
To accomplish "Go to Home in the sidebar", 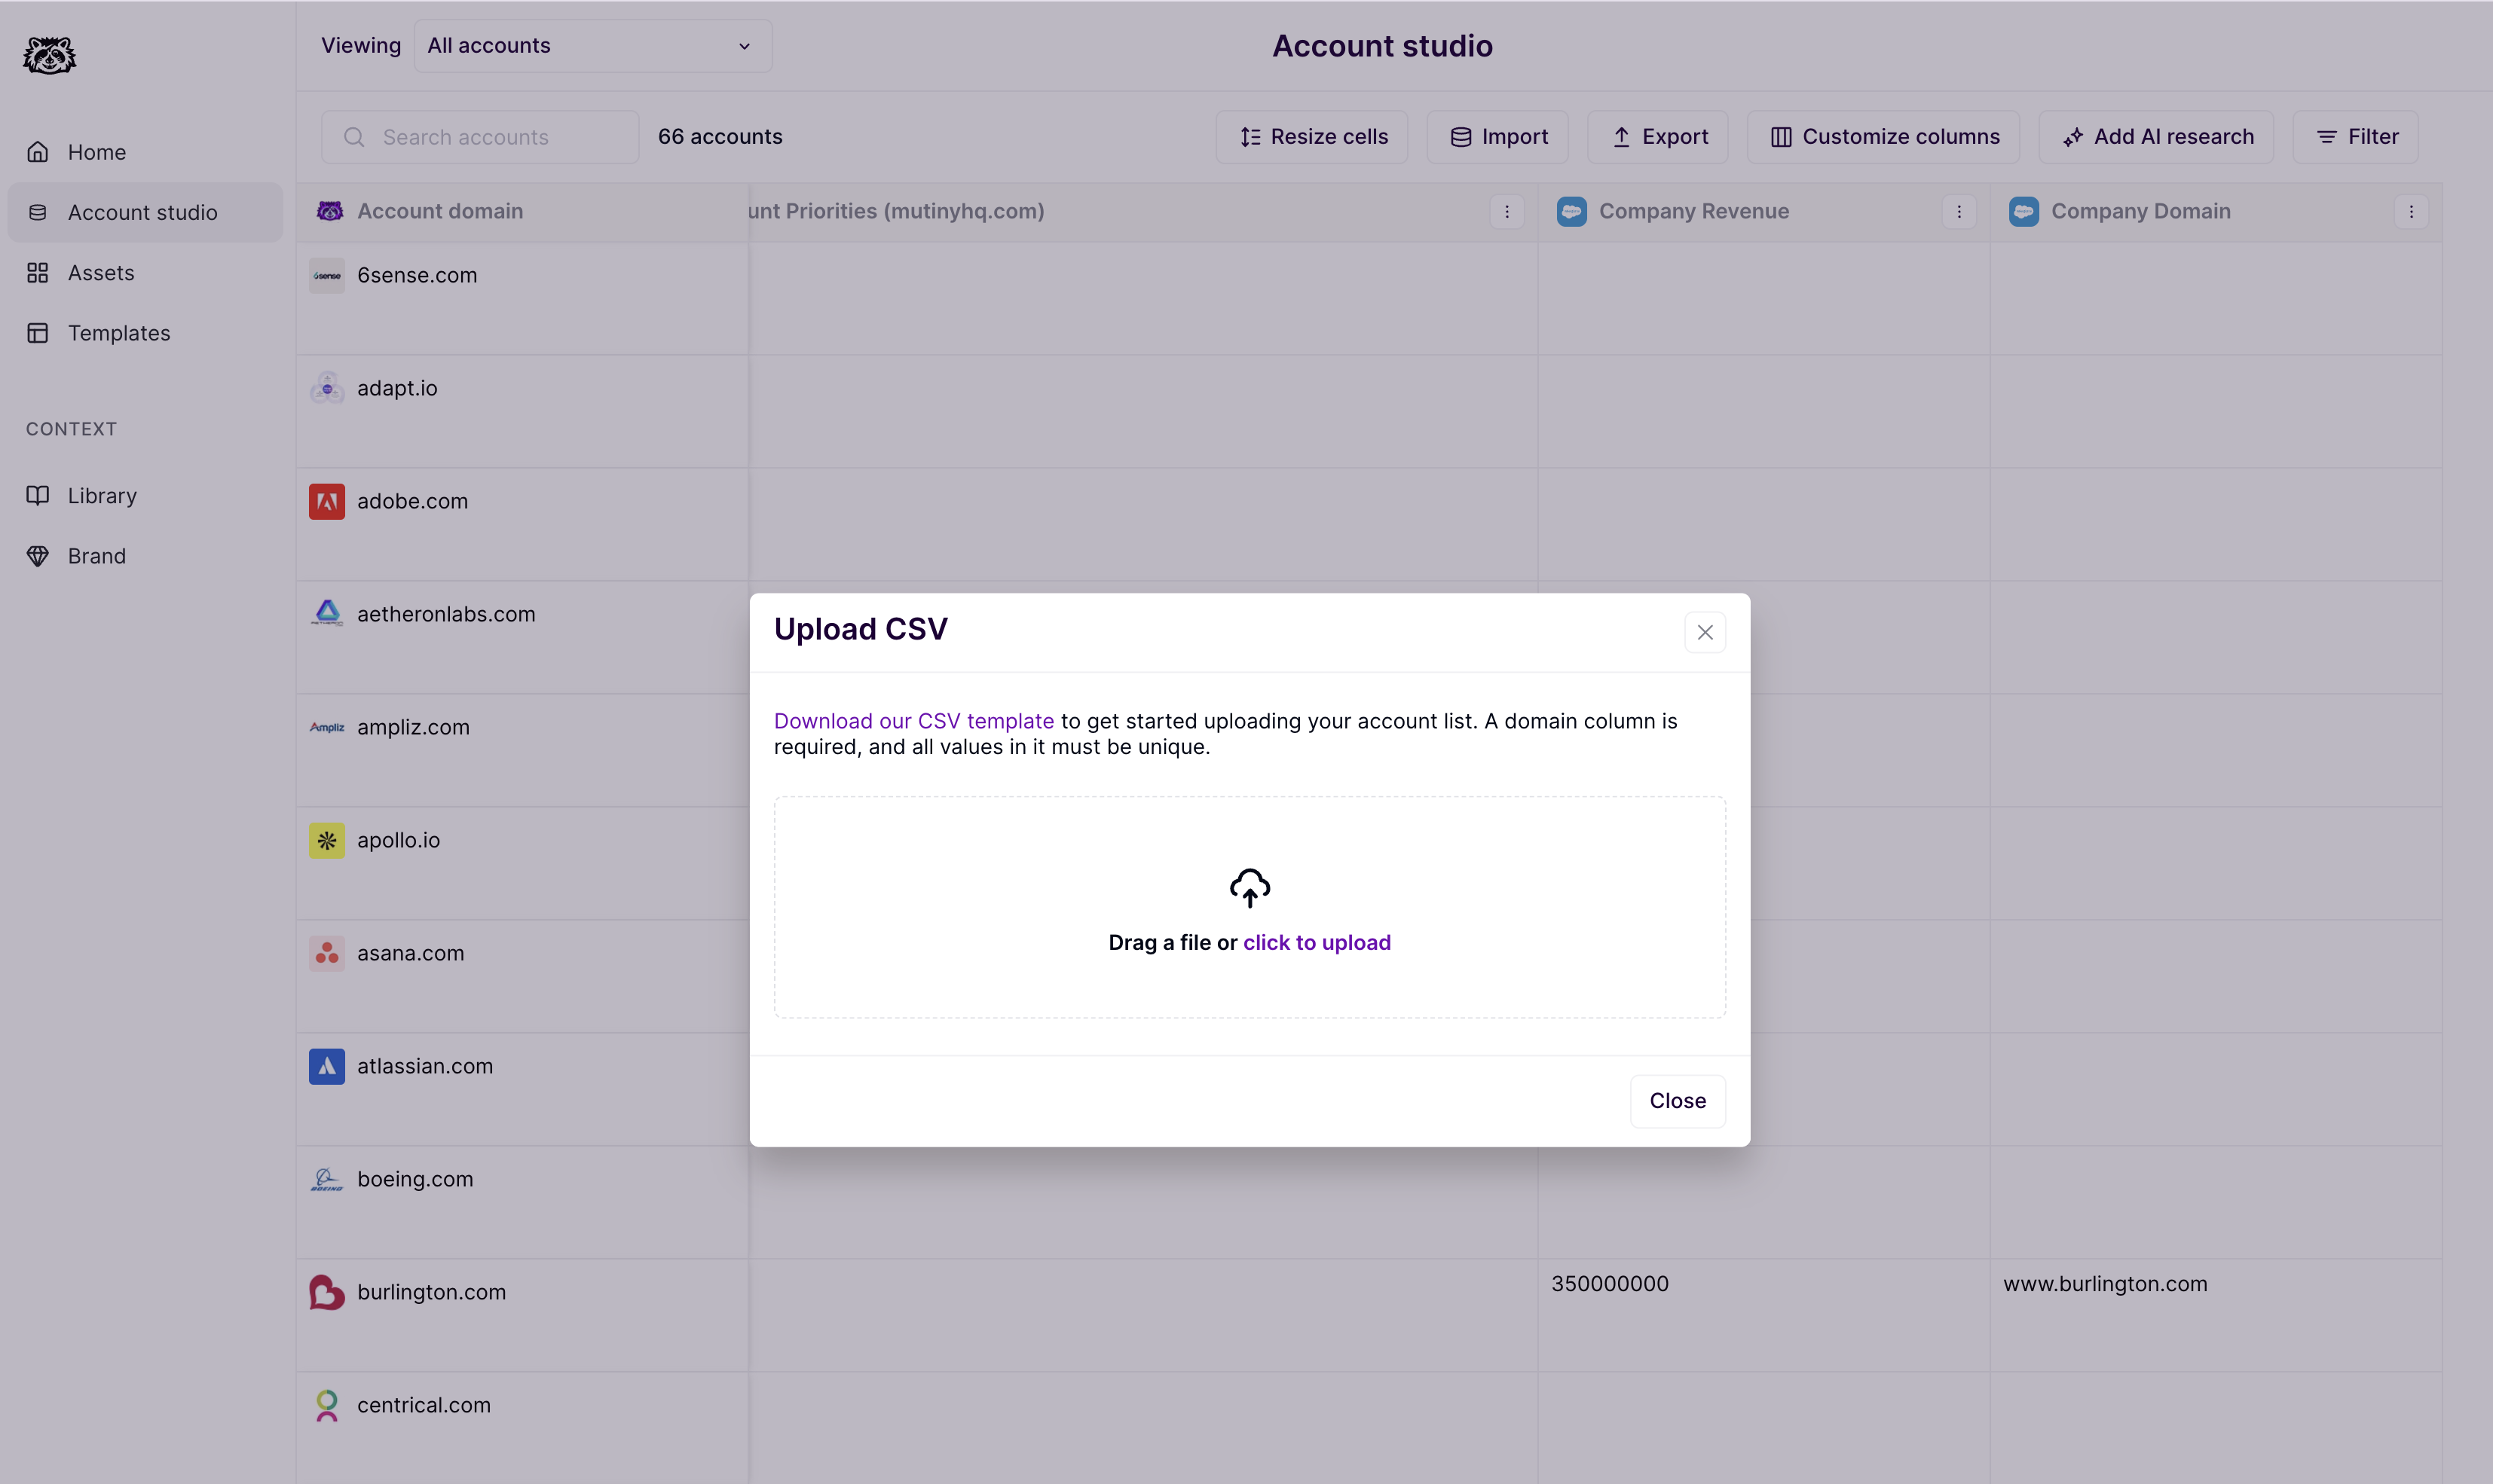I will coord(96,152).
